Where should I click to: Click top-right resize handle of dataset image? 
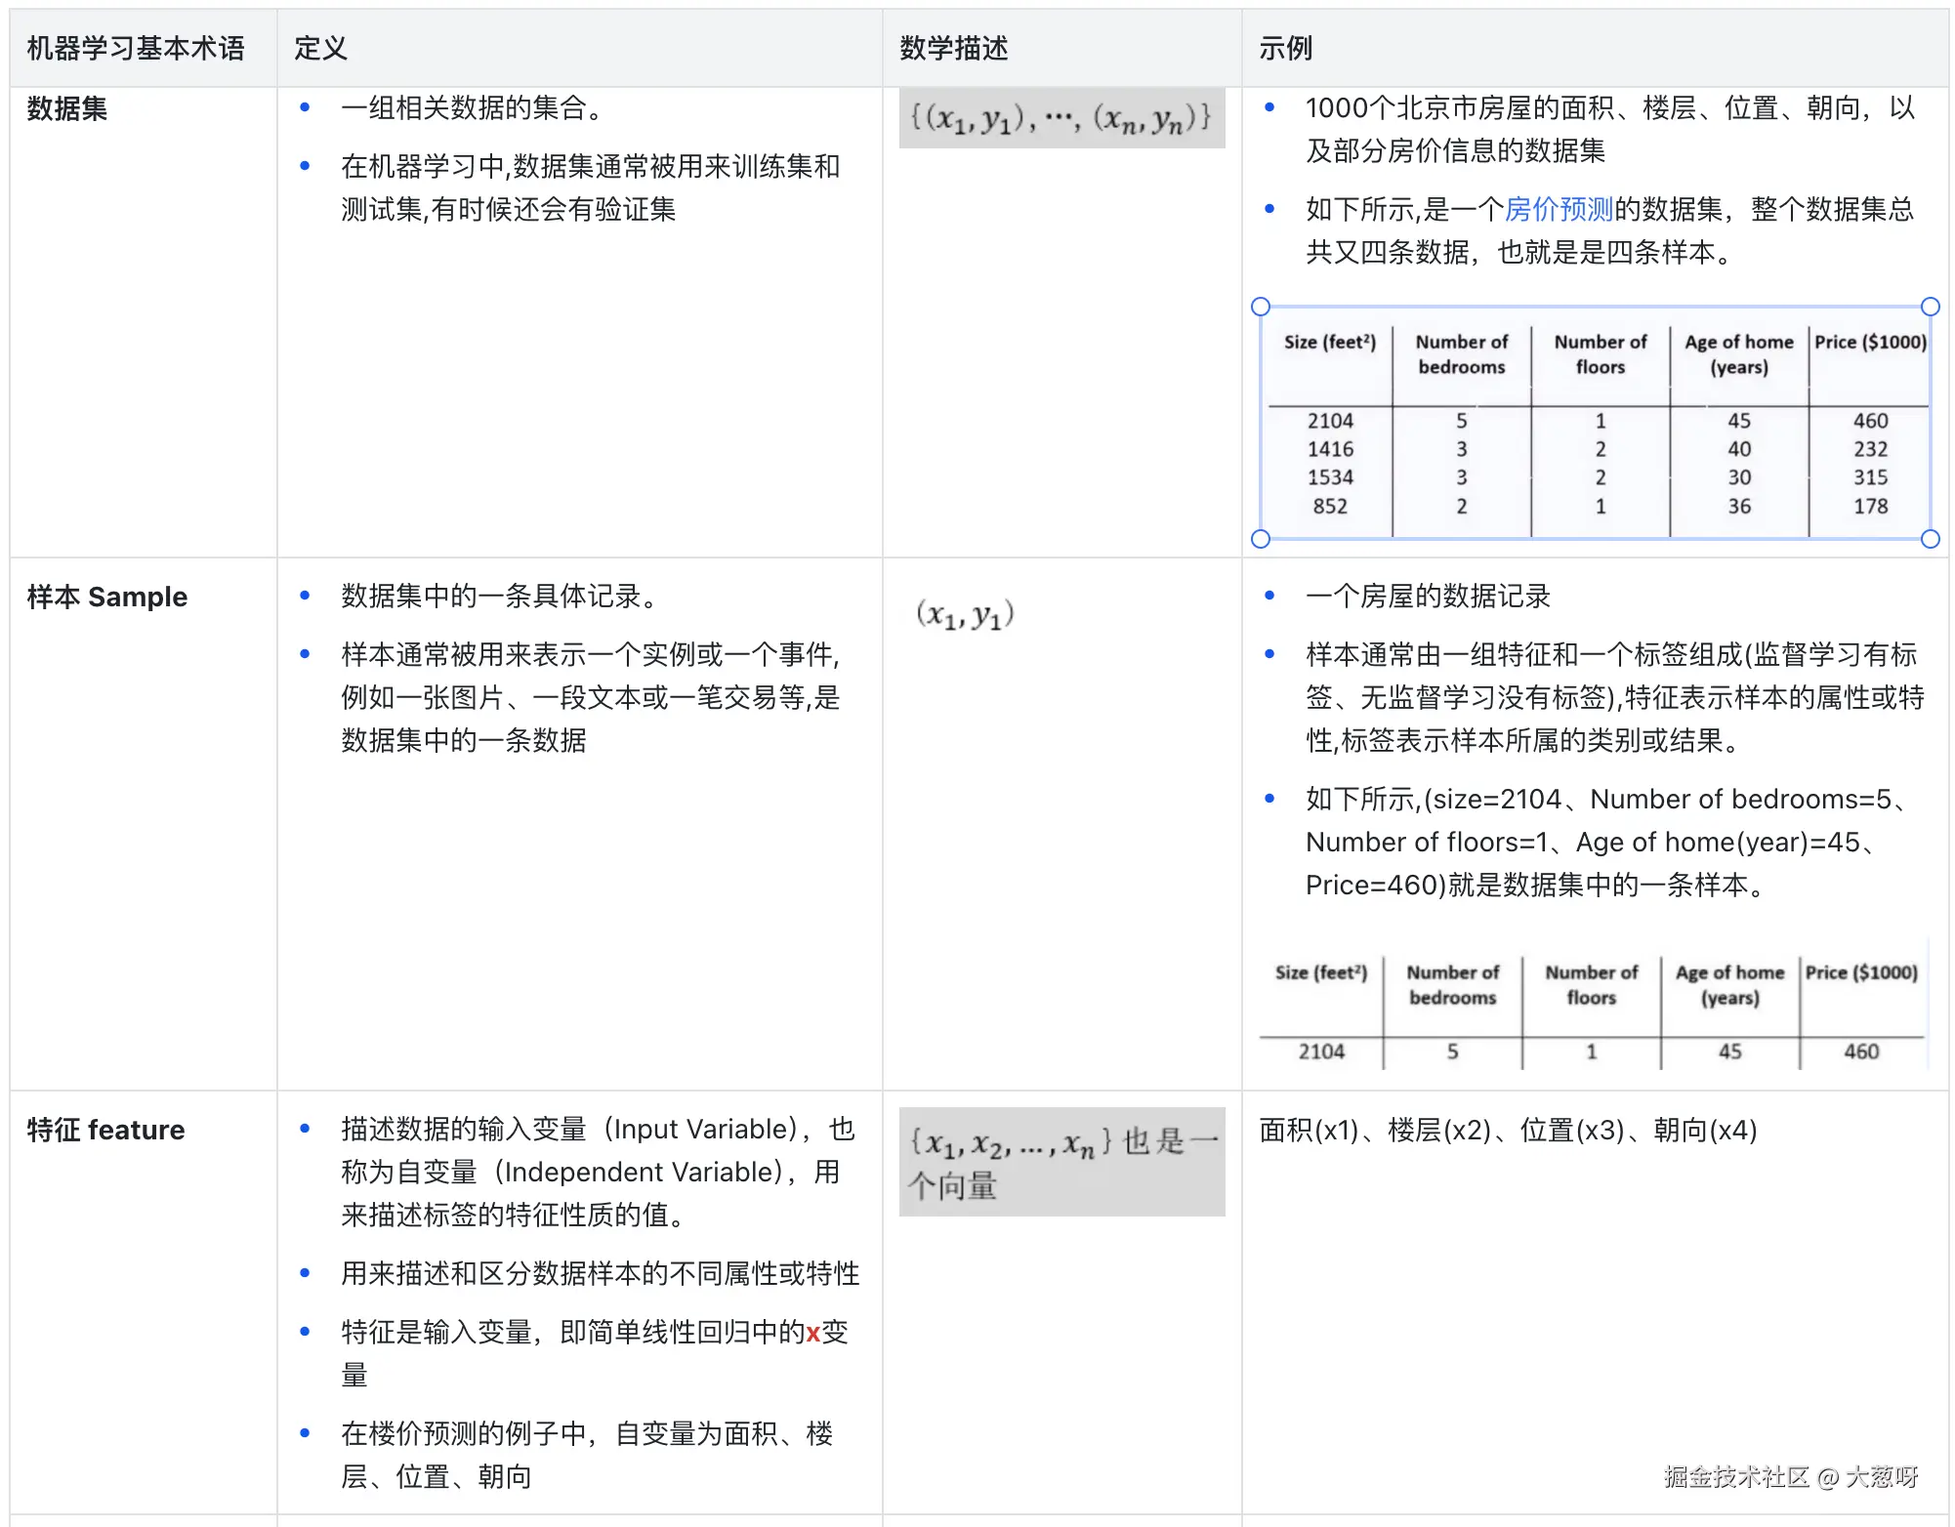coord(1930,307)
